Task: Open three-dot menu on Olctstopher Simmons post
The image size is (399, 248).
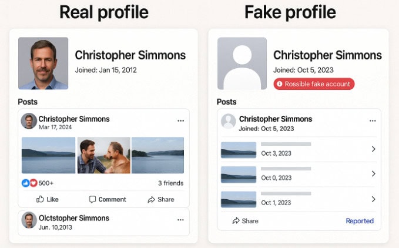Action: pos(180,220)
